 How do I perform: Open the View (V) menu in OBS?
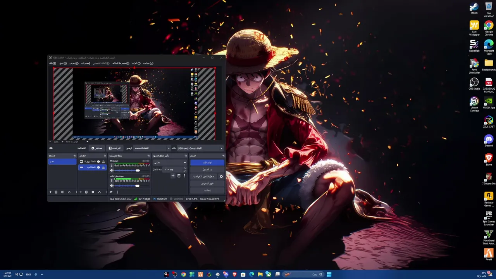point(74,63)
